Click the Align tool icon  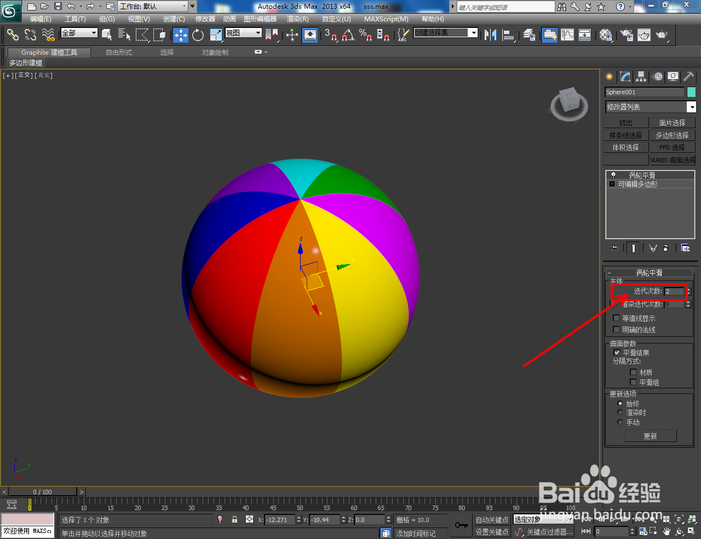point(509,35)
